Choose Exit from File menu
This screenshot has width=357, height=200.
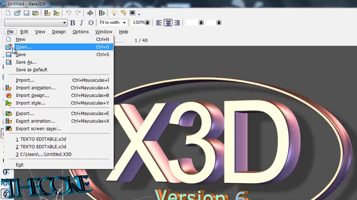point(59,165)
